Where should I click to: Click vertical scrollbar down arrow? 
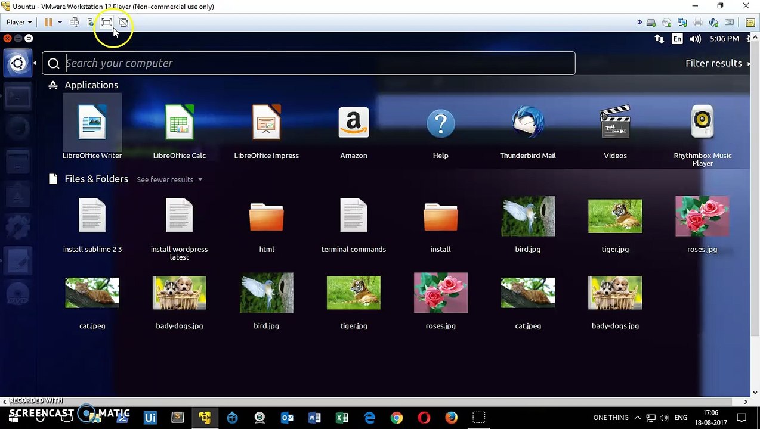tap(755, 393)
